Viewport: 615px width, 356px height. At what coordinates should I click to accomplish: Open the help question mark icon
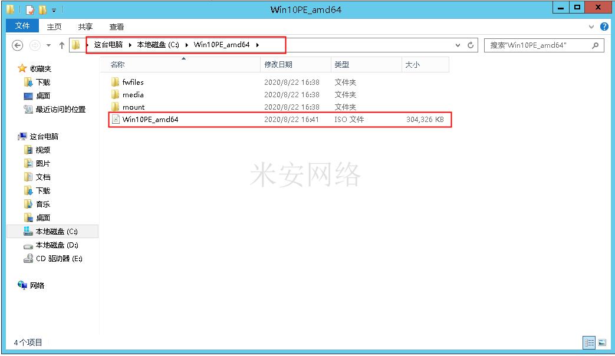click(604, 27)
